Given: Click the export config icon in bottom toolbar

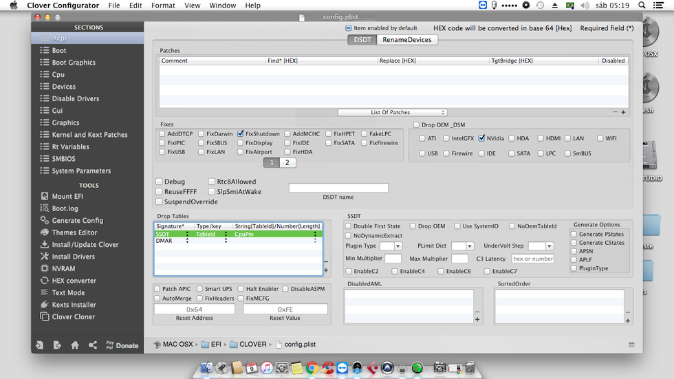Looking at the screenshot, I should (57, 345).
